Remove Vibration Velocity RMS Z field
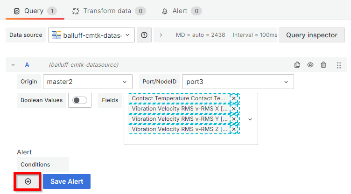 coord(234,129)
